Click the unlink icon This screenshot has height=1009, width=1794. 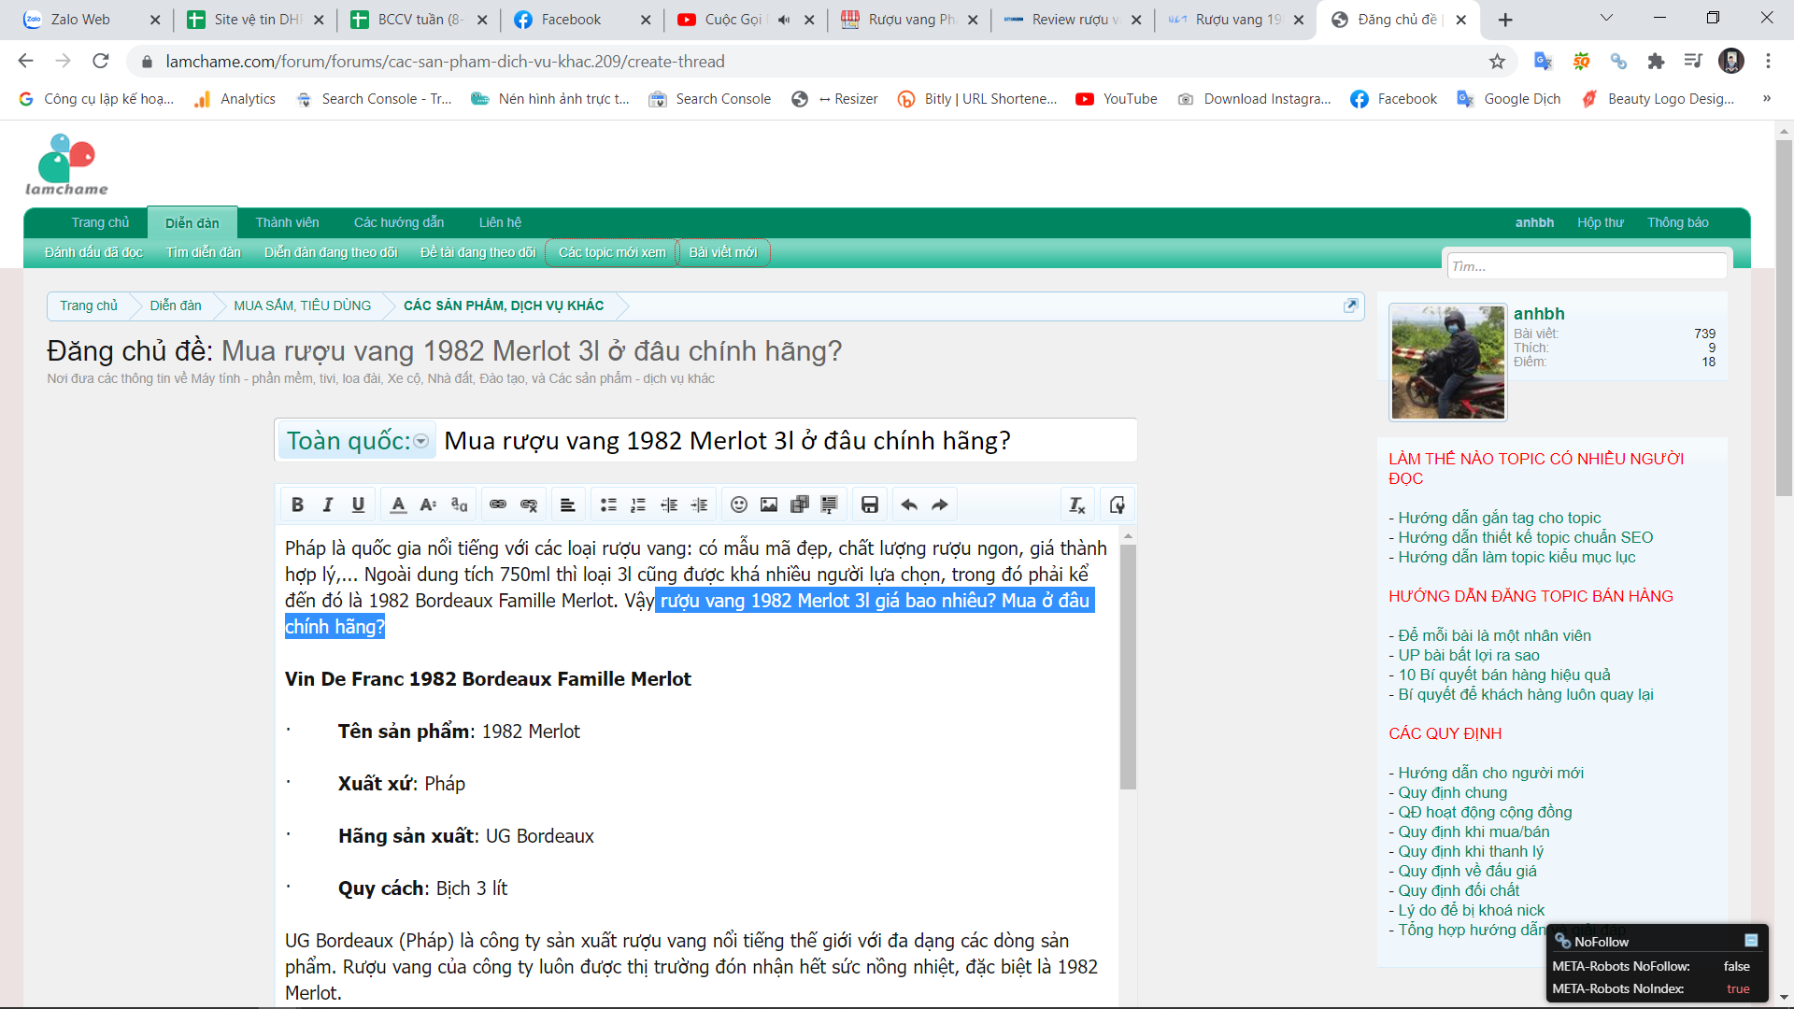[529, 504]
